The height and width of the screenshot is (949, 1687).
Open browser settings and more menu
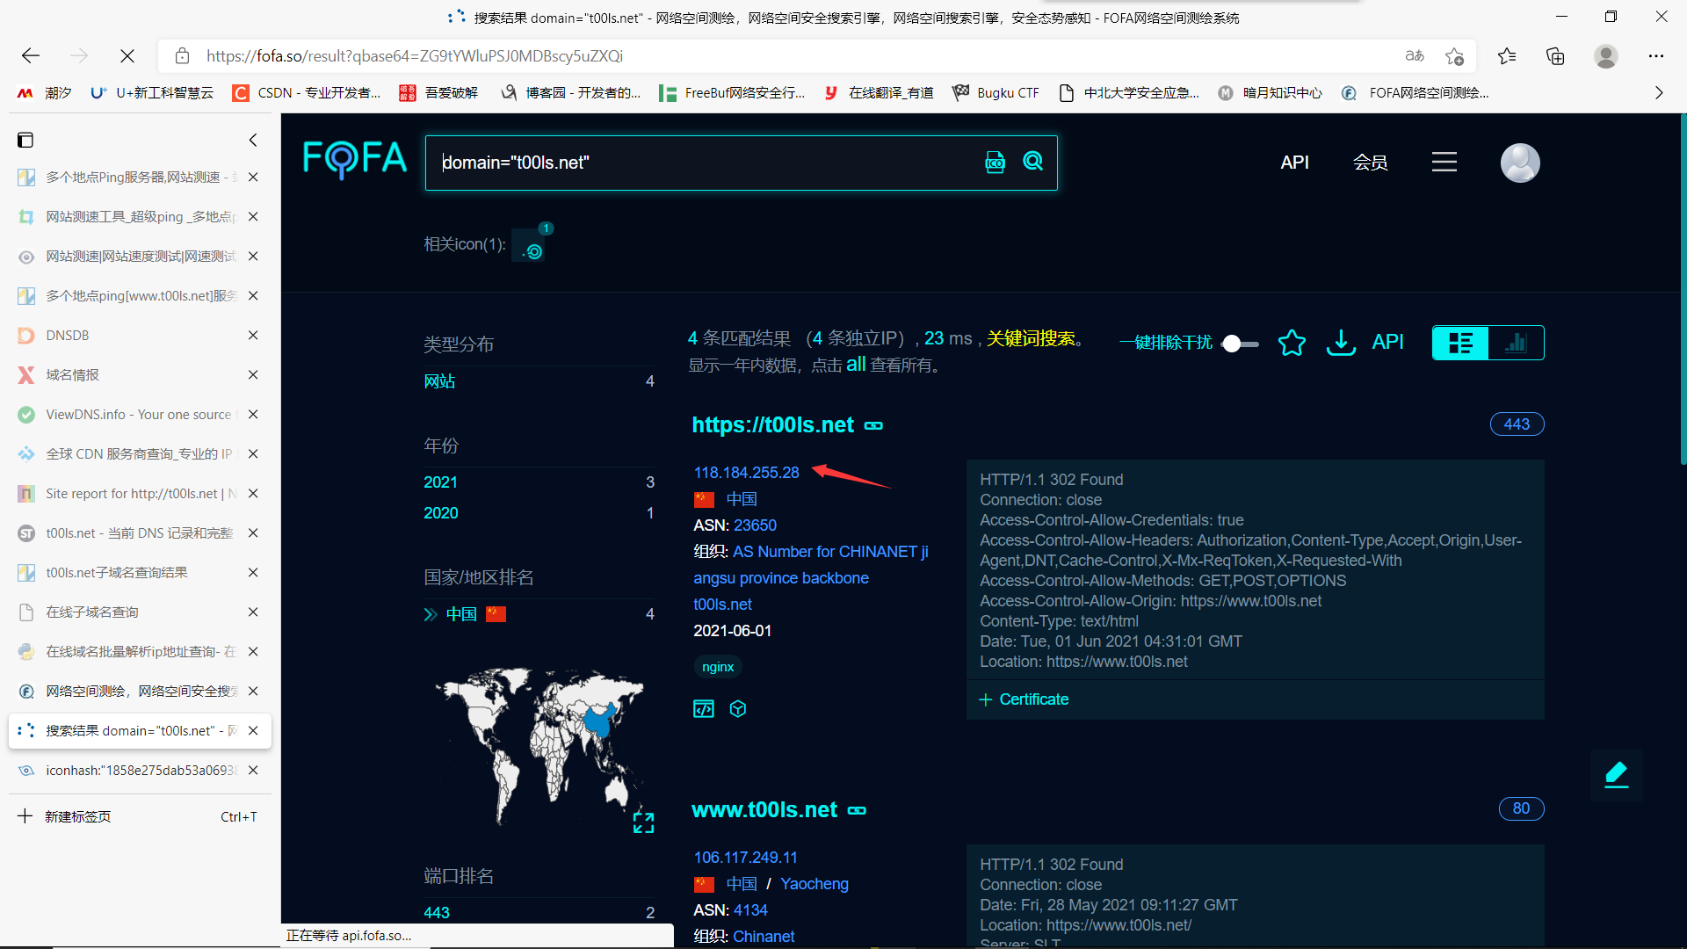[1656, 56]
